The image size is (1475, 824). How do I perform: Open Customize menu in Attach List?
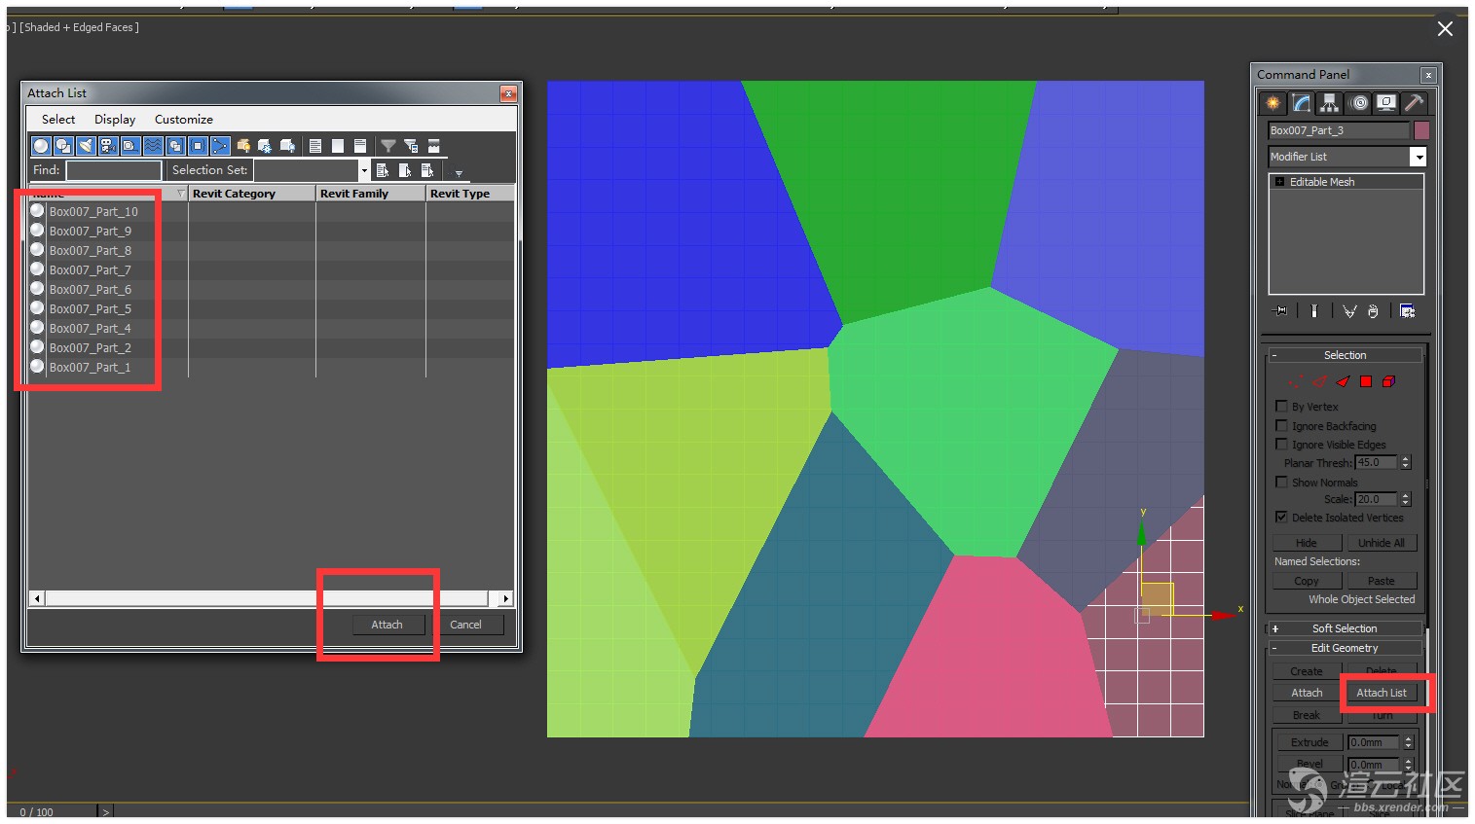tap(184, 119)
